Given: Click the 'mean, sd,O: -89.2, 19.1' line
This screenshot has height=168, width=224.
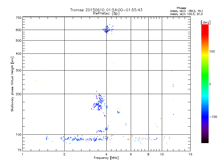Looking at the screenshot, I should (x=186, y=11).
